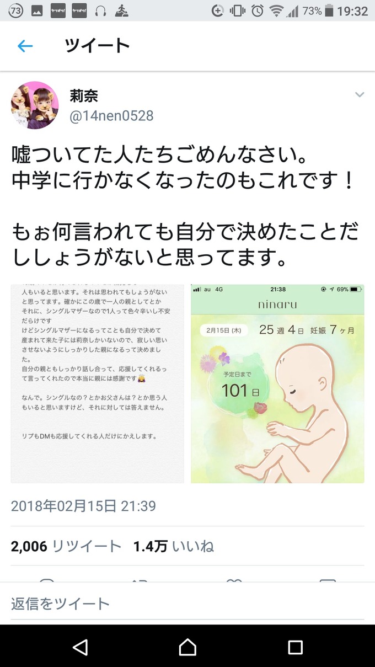Screen dimensions: 375x667
Task: Tap the Android back navigation button
Action: [x=81, y=647]
